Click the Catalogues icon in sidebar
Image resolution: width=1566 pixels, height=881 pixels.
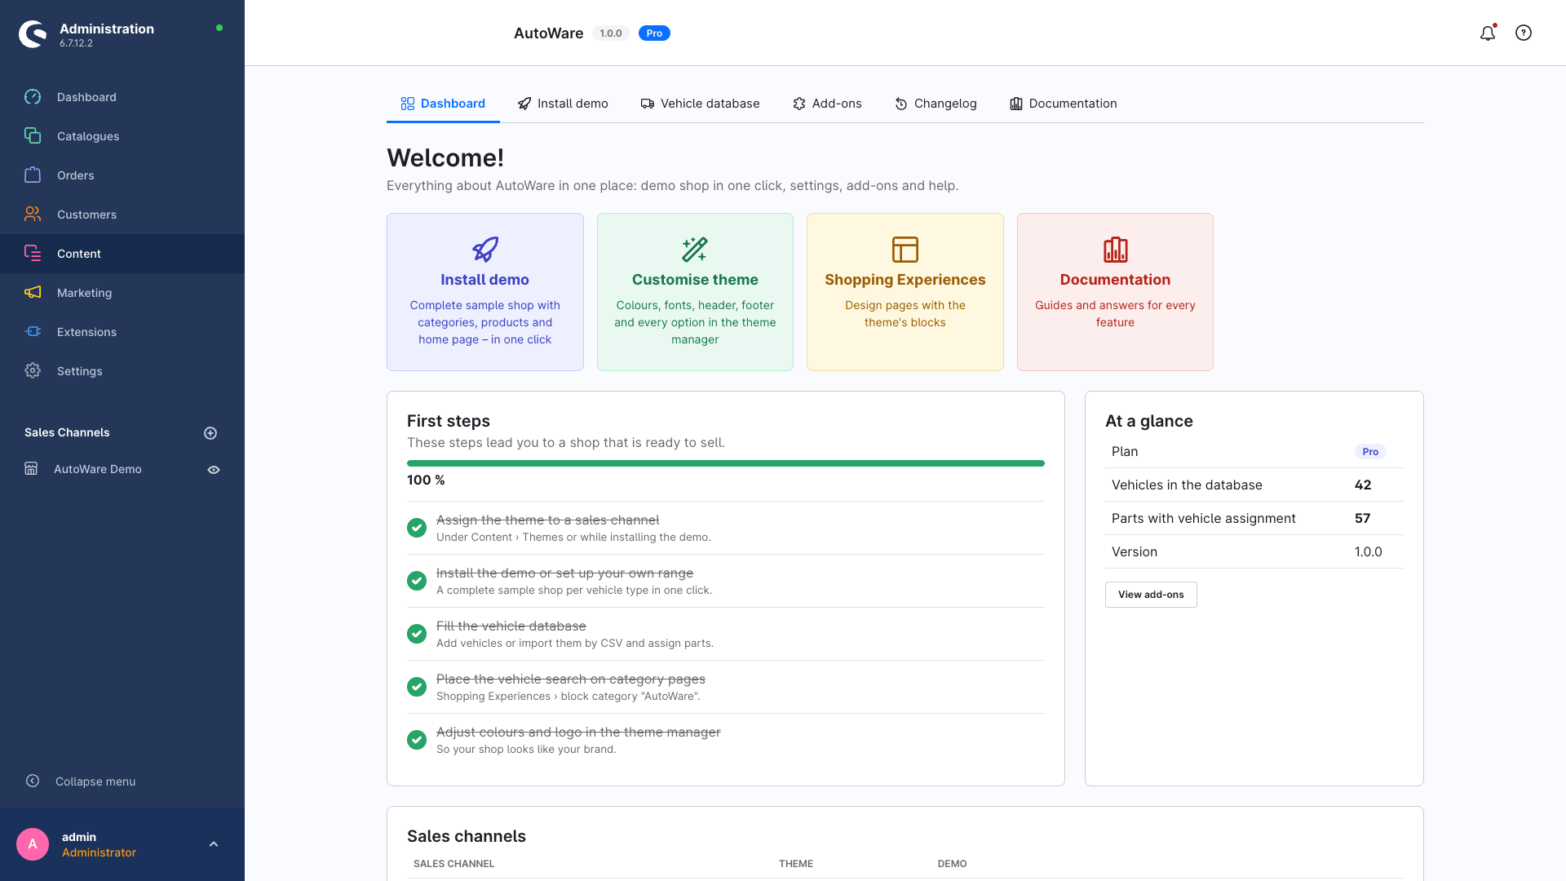coord(33,136)
